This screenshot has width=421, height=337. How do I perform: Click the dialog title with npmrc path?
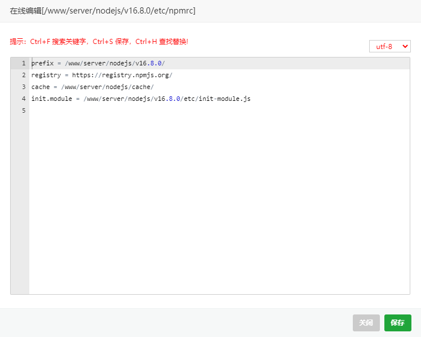pos(103,11)
